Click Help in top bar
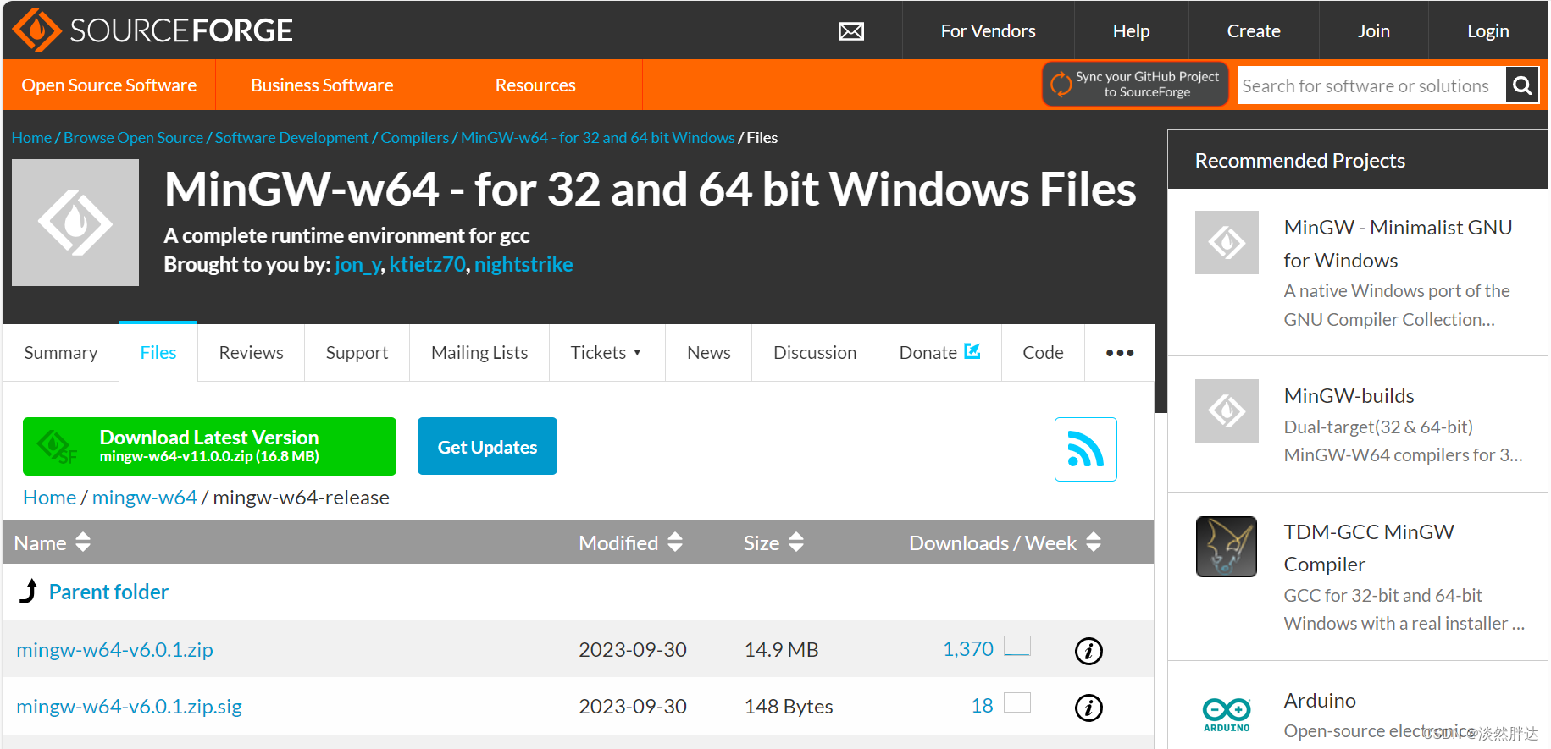The height and width of the screenshot is (749, 1551). pyautogui.click(x=1132, y=31)
